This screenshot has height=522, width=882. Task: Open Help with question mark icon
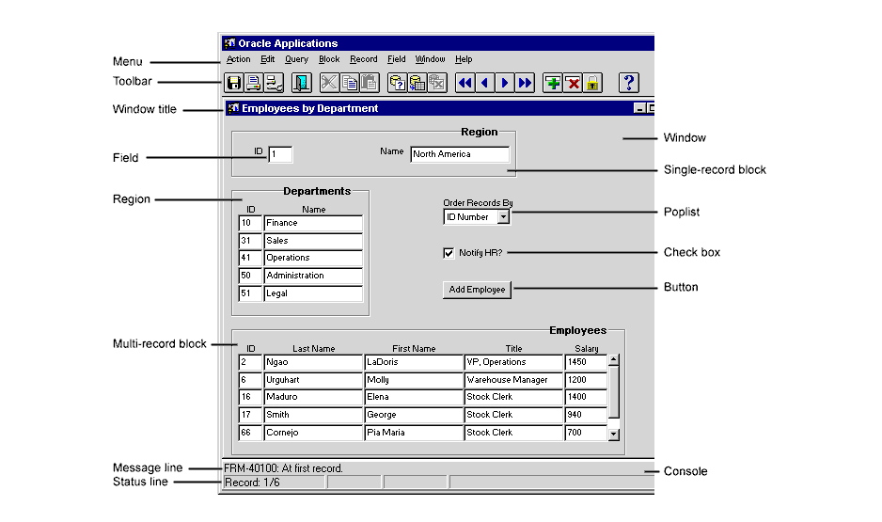[x=629, y=83]
